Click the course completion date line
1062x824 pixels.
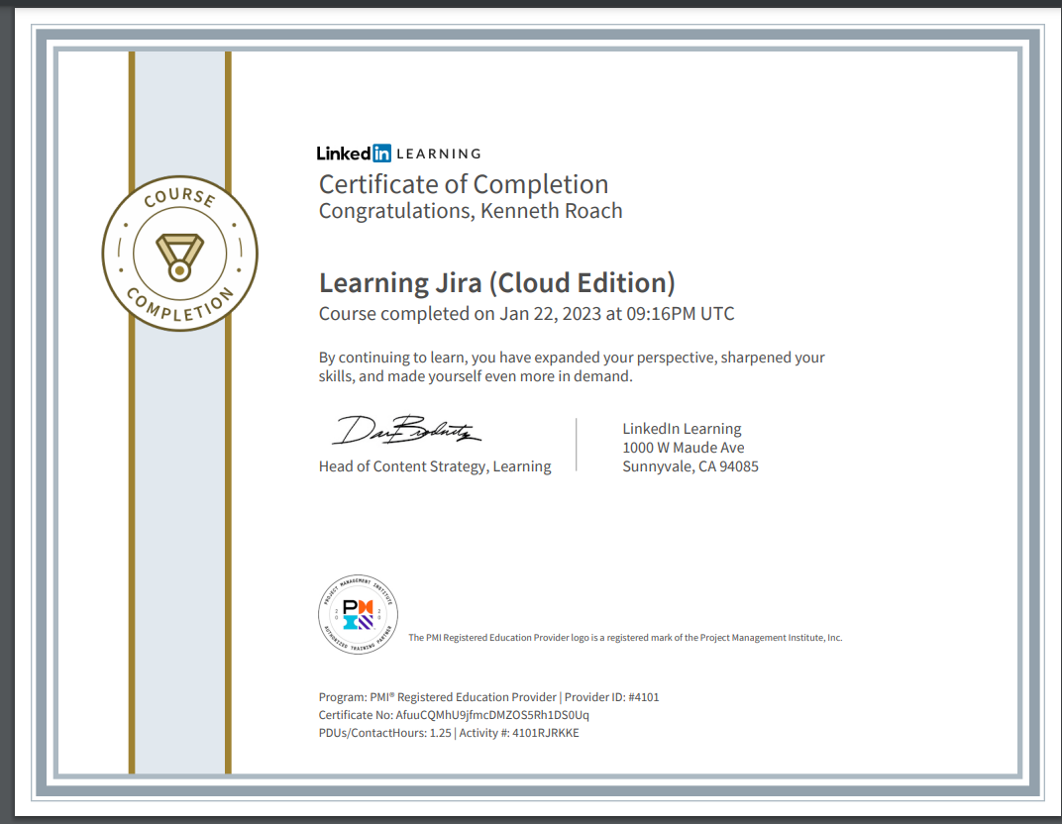coord(526,314)
